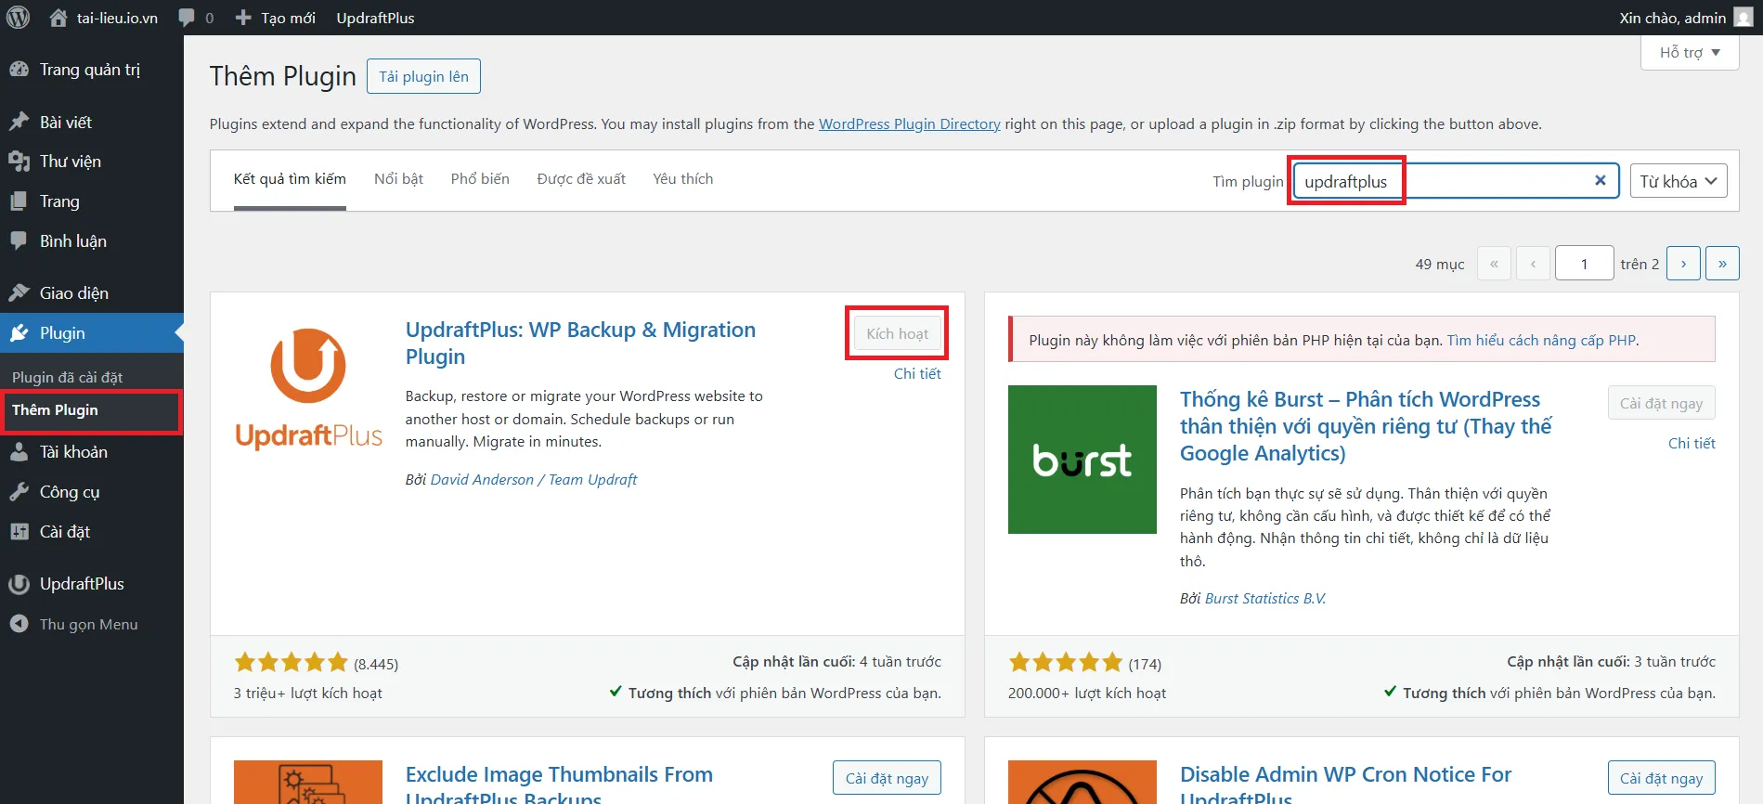Open Tạo mới menu in admin bar
The width and height of the screenshot is (1763, 804).
click(x=276, y=18)
